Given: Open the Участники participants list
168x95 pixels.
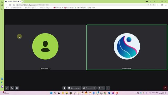Looking at the screenshot, I should 89,88.
